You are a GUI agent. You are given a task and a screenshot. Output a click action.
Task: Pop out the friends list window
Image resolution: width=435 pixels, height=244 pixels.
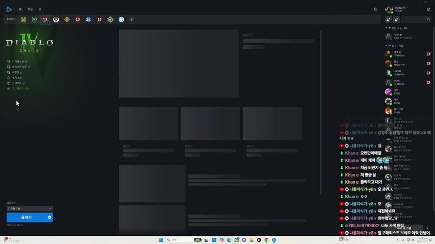(x=428, y=10)
